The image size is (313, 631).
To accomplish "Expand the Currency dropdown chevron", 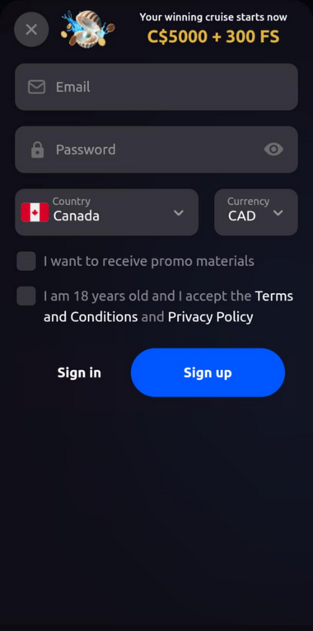I will (x=278, y=212).
